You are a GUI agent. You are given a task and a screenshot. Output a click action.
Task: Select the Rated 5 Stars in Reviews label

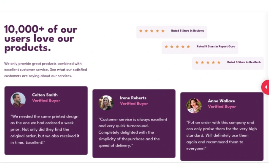[x=188, y=31]
